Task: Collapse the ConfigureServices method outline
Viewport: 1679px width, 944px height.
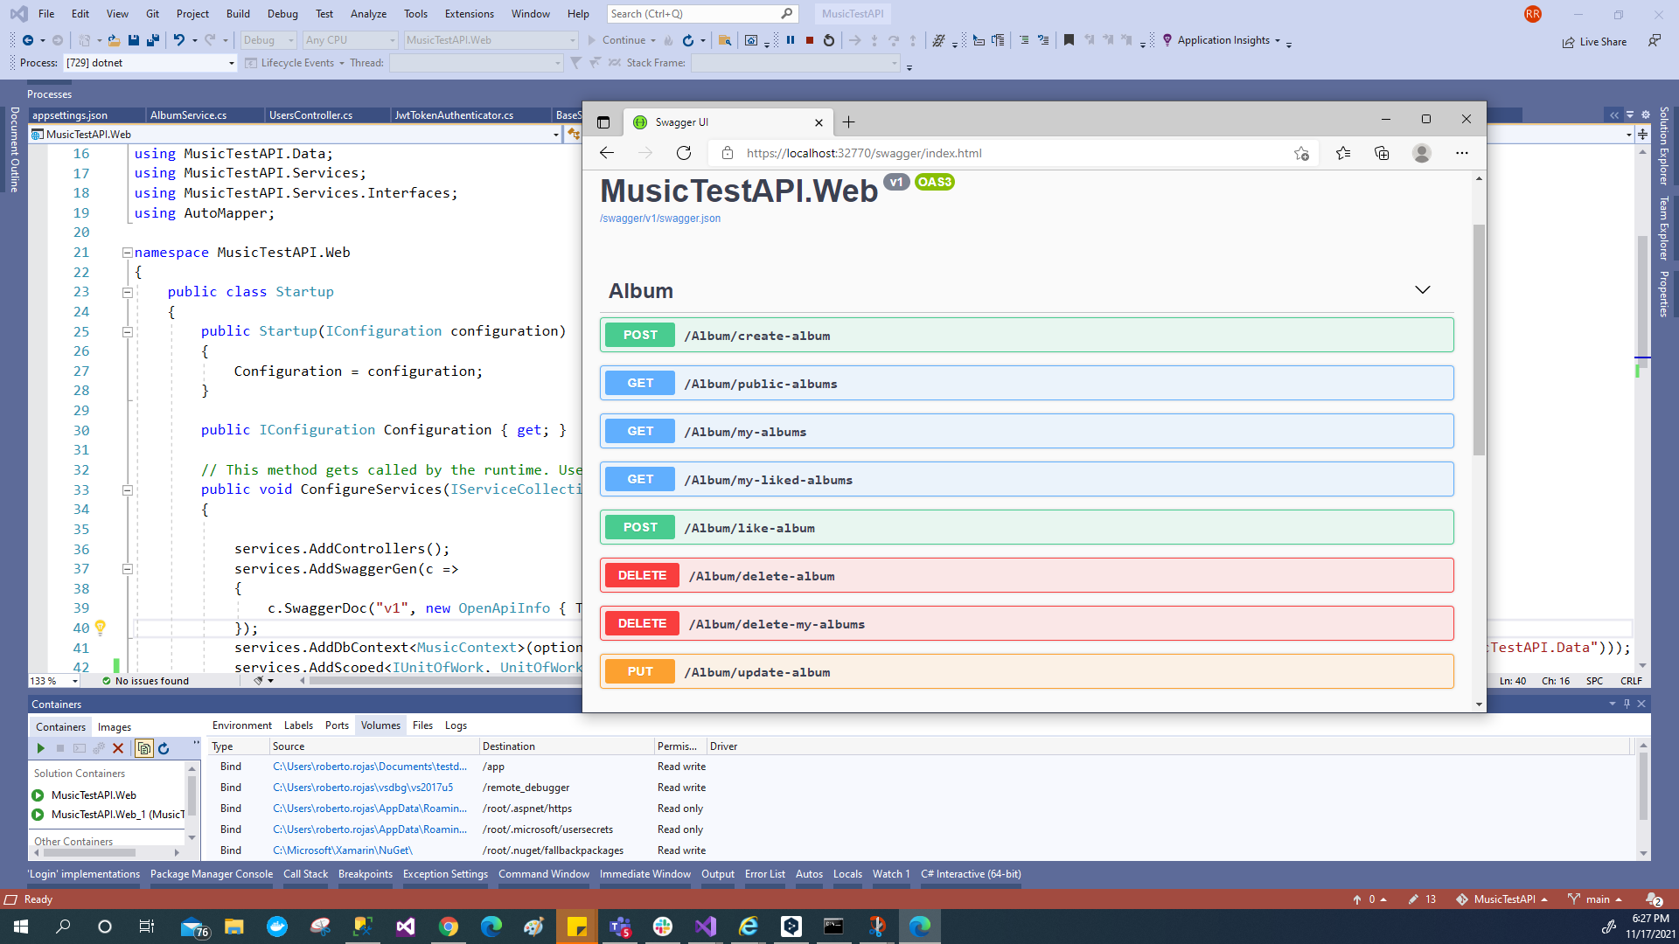Action: [x=127, y=489]
